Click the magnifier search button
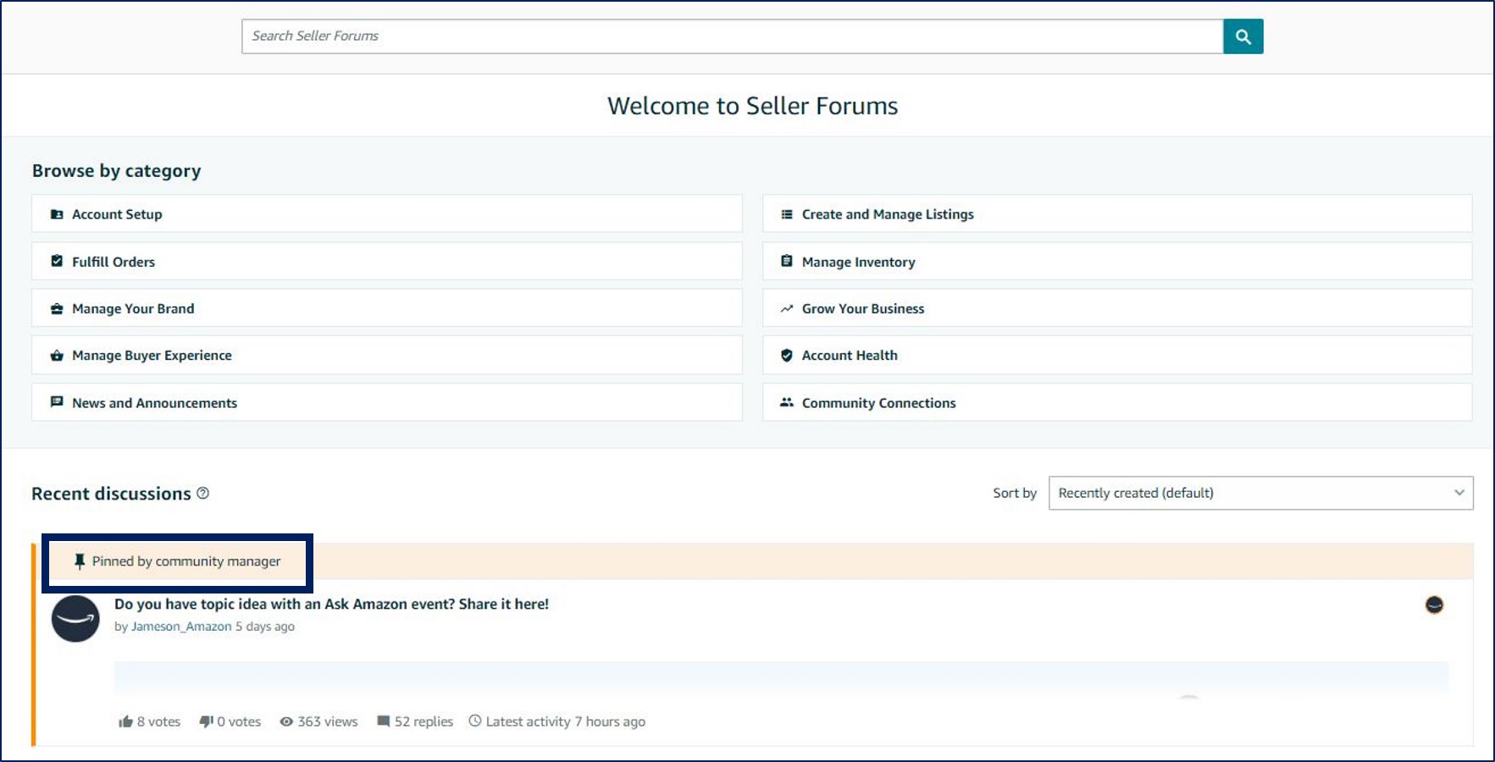Image resolution: width=1495 pixels, height=762 pixels. 1243,36
